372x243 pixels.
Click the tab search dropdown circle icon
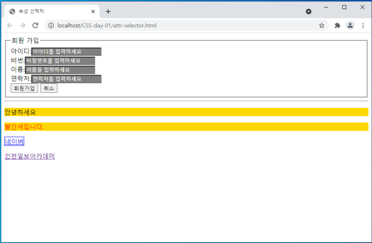[308, 12]
